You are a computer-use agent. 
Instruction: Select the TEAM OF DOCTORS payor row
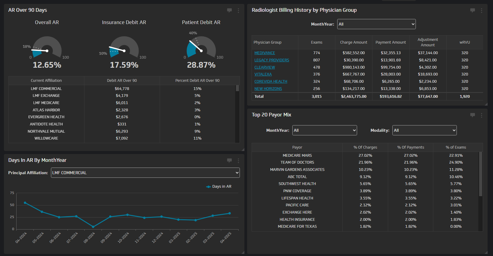pyautogui.click(x=365, y=162)
